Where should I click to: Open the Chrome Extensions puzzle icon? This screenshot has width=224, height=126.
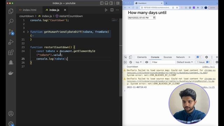[x=198, y=8]
